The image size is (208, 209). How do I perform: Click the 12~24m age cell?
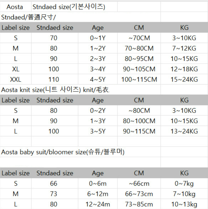tap(98, 204)
